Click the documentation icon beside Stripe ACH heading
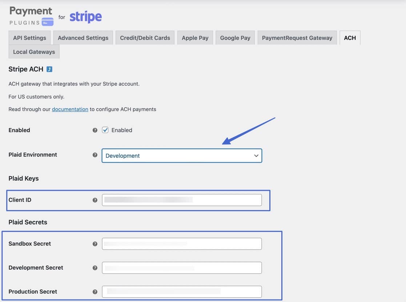 (50, 69)
